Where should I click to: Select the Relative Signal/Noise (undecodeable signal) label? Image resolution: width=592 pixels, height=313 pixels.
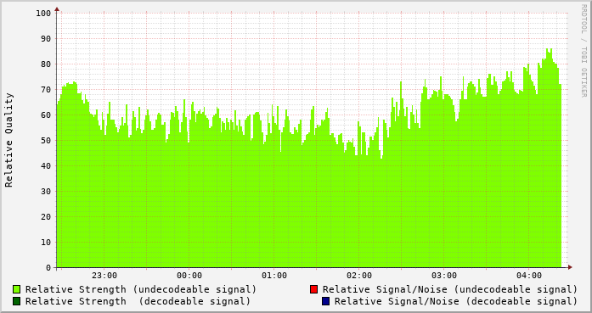(x=450, y=289)
